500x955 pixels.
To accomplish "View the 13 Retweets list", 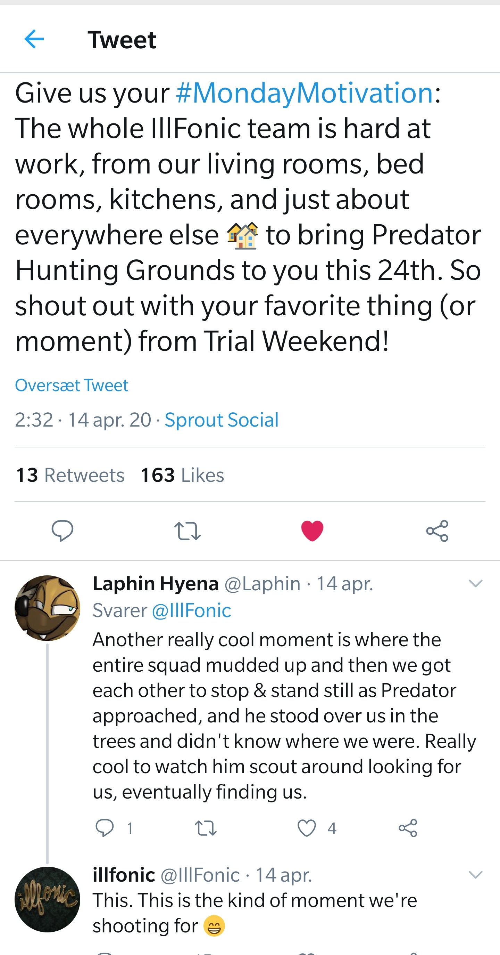I will pos(70,475).
